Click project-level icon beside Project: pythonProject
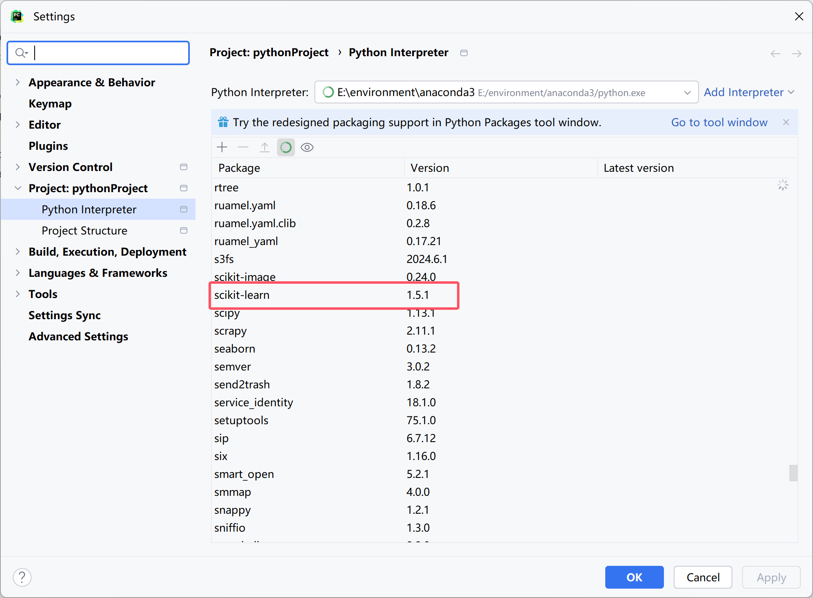This screenshot has width=813, height=598. coord(184,188)
